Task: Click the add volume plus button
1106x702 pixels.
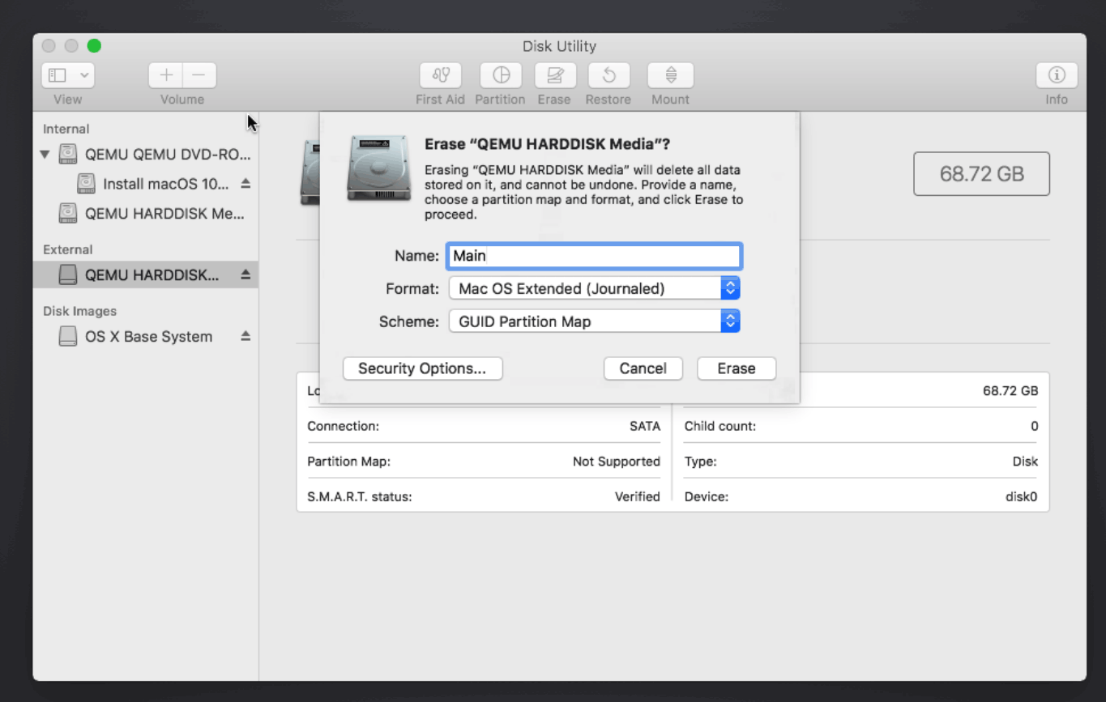Action: pyautogui.click(x=165, y=75)
